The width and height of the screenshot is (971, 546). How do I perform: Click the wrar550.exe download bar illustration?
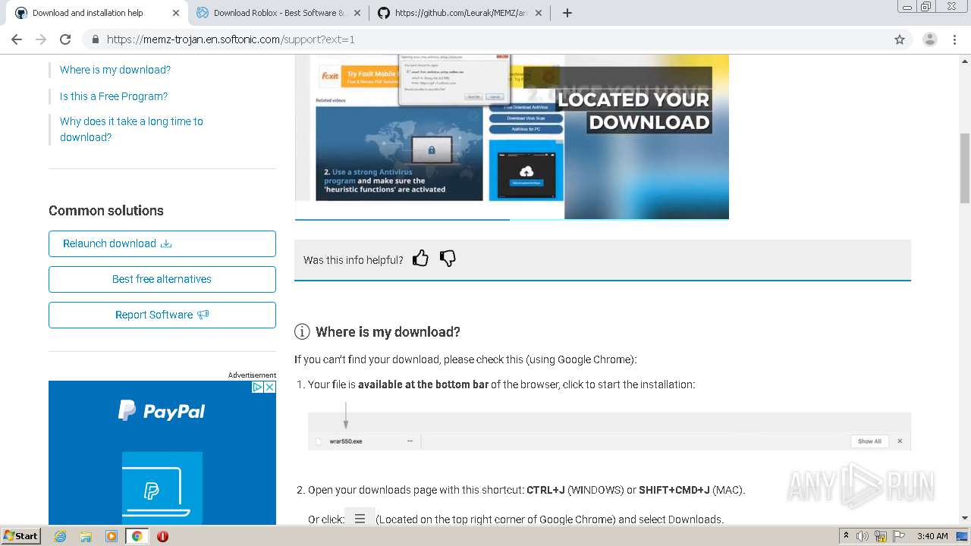[x=609, y=431]
